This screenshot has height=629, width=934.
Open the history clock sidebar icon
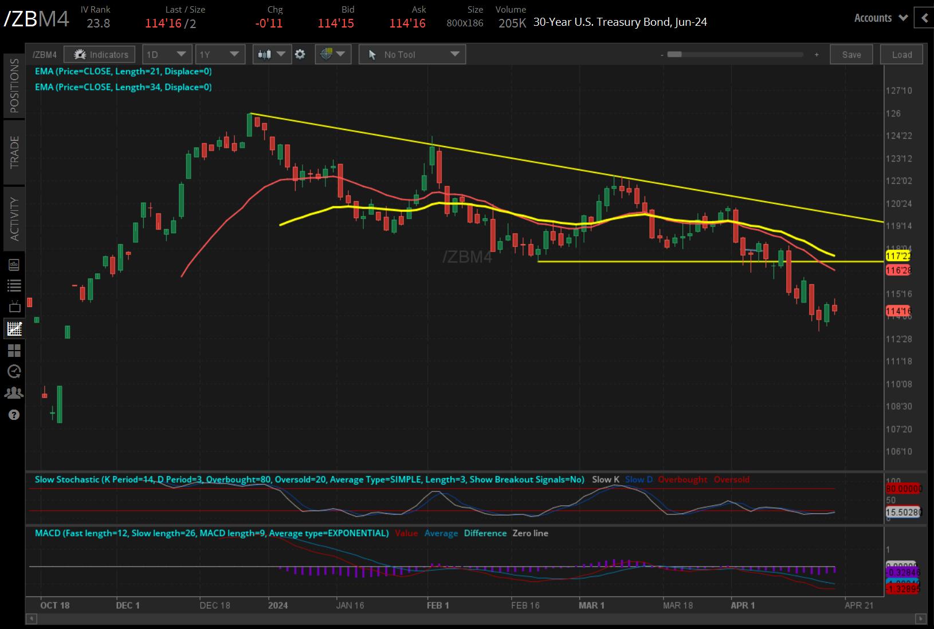(14, 372)
